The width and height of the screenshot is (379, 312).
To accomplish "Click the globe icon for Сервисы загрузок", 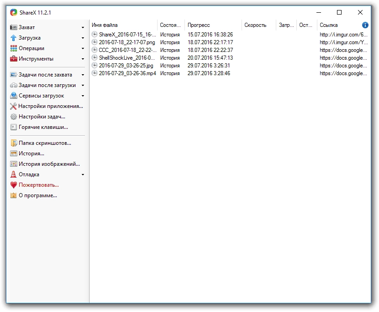I will [14, 96].
